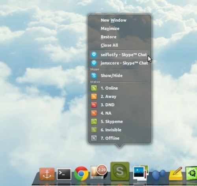
Task: Select Maximize in the dock menu
Action: pos(119,28)
